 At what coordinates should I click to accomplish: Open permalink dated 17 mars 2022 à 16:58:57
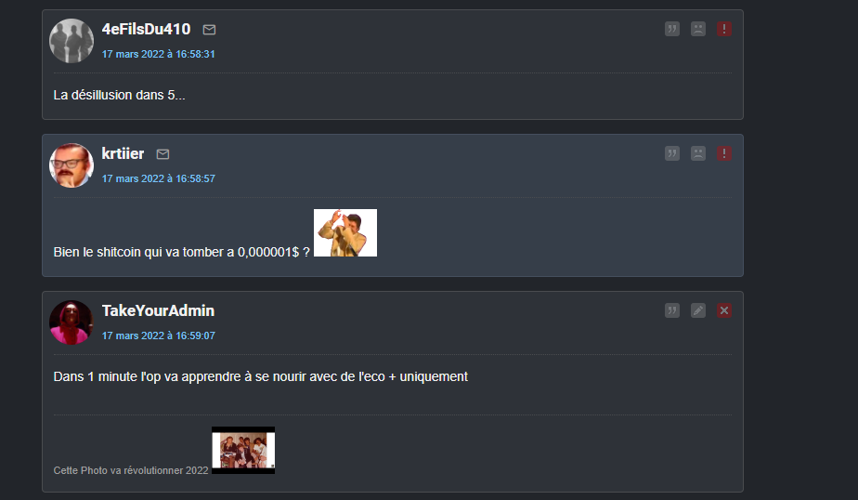(158, 178)
